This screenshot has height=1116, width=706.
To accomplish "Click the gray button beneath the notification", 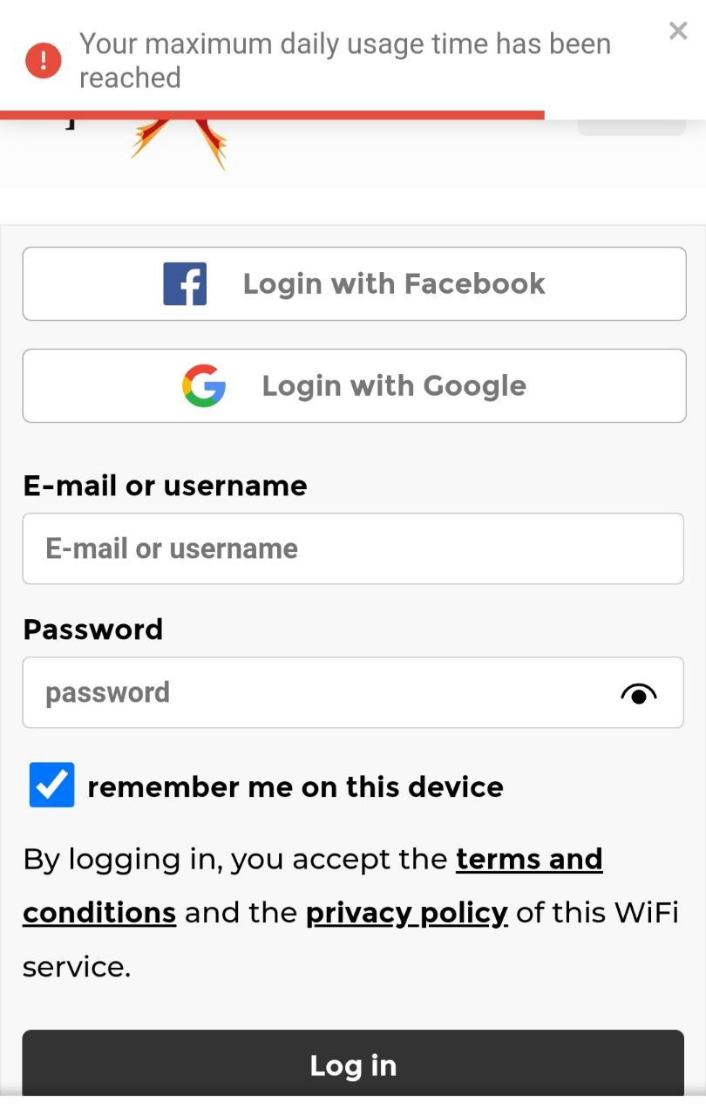I will (x=631, y=129).
